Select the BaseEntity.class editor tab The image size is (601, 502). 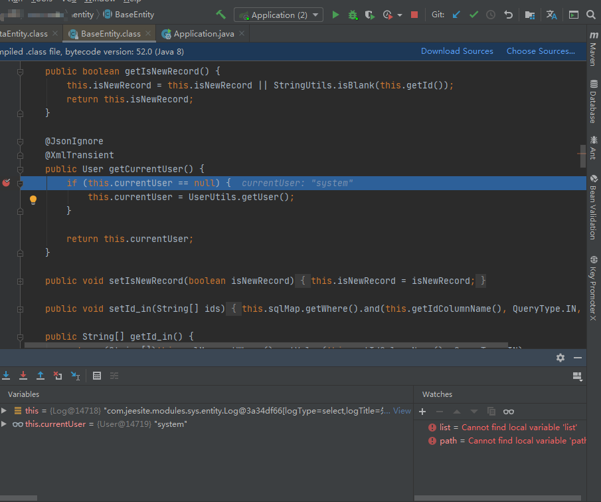pyautogui.click(x=110, y=34)
